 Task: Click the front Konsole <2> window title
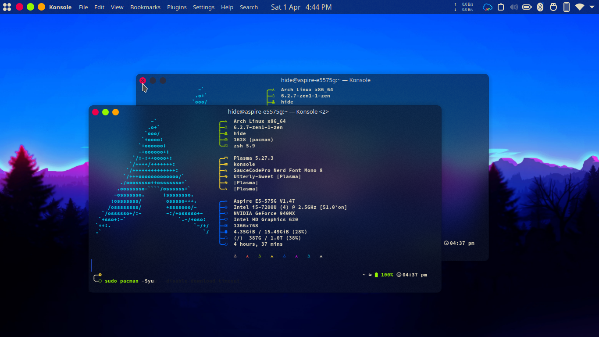278,112
